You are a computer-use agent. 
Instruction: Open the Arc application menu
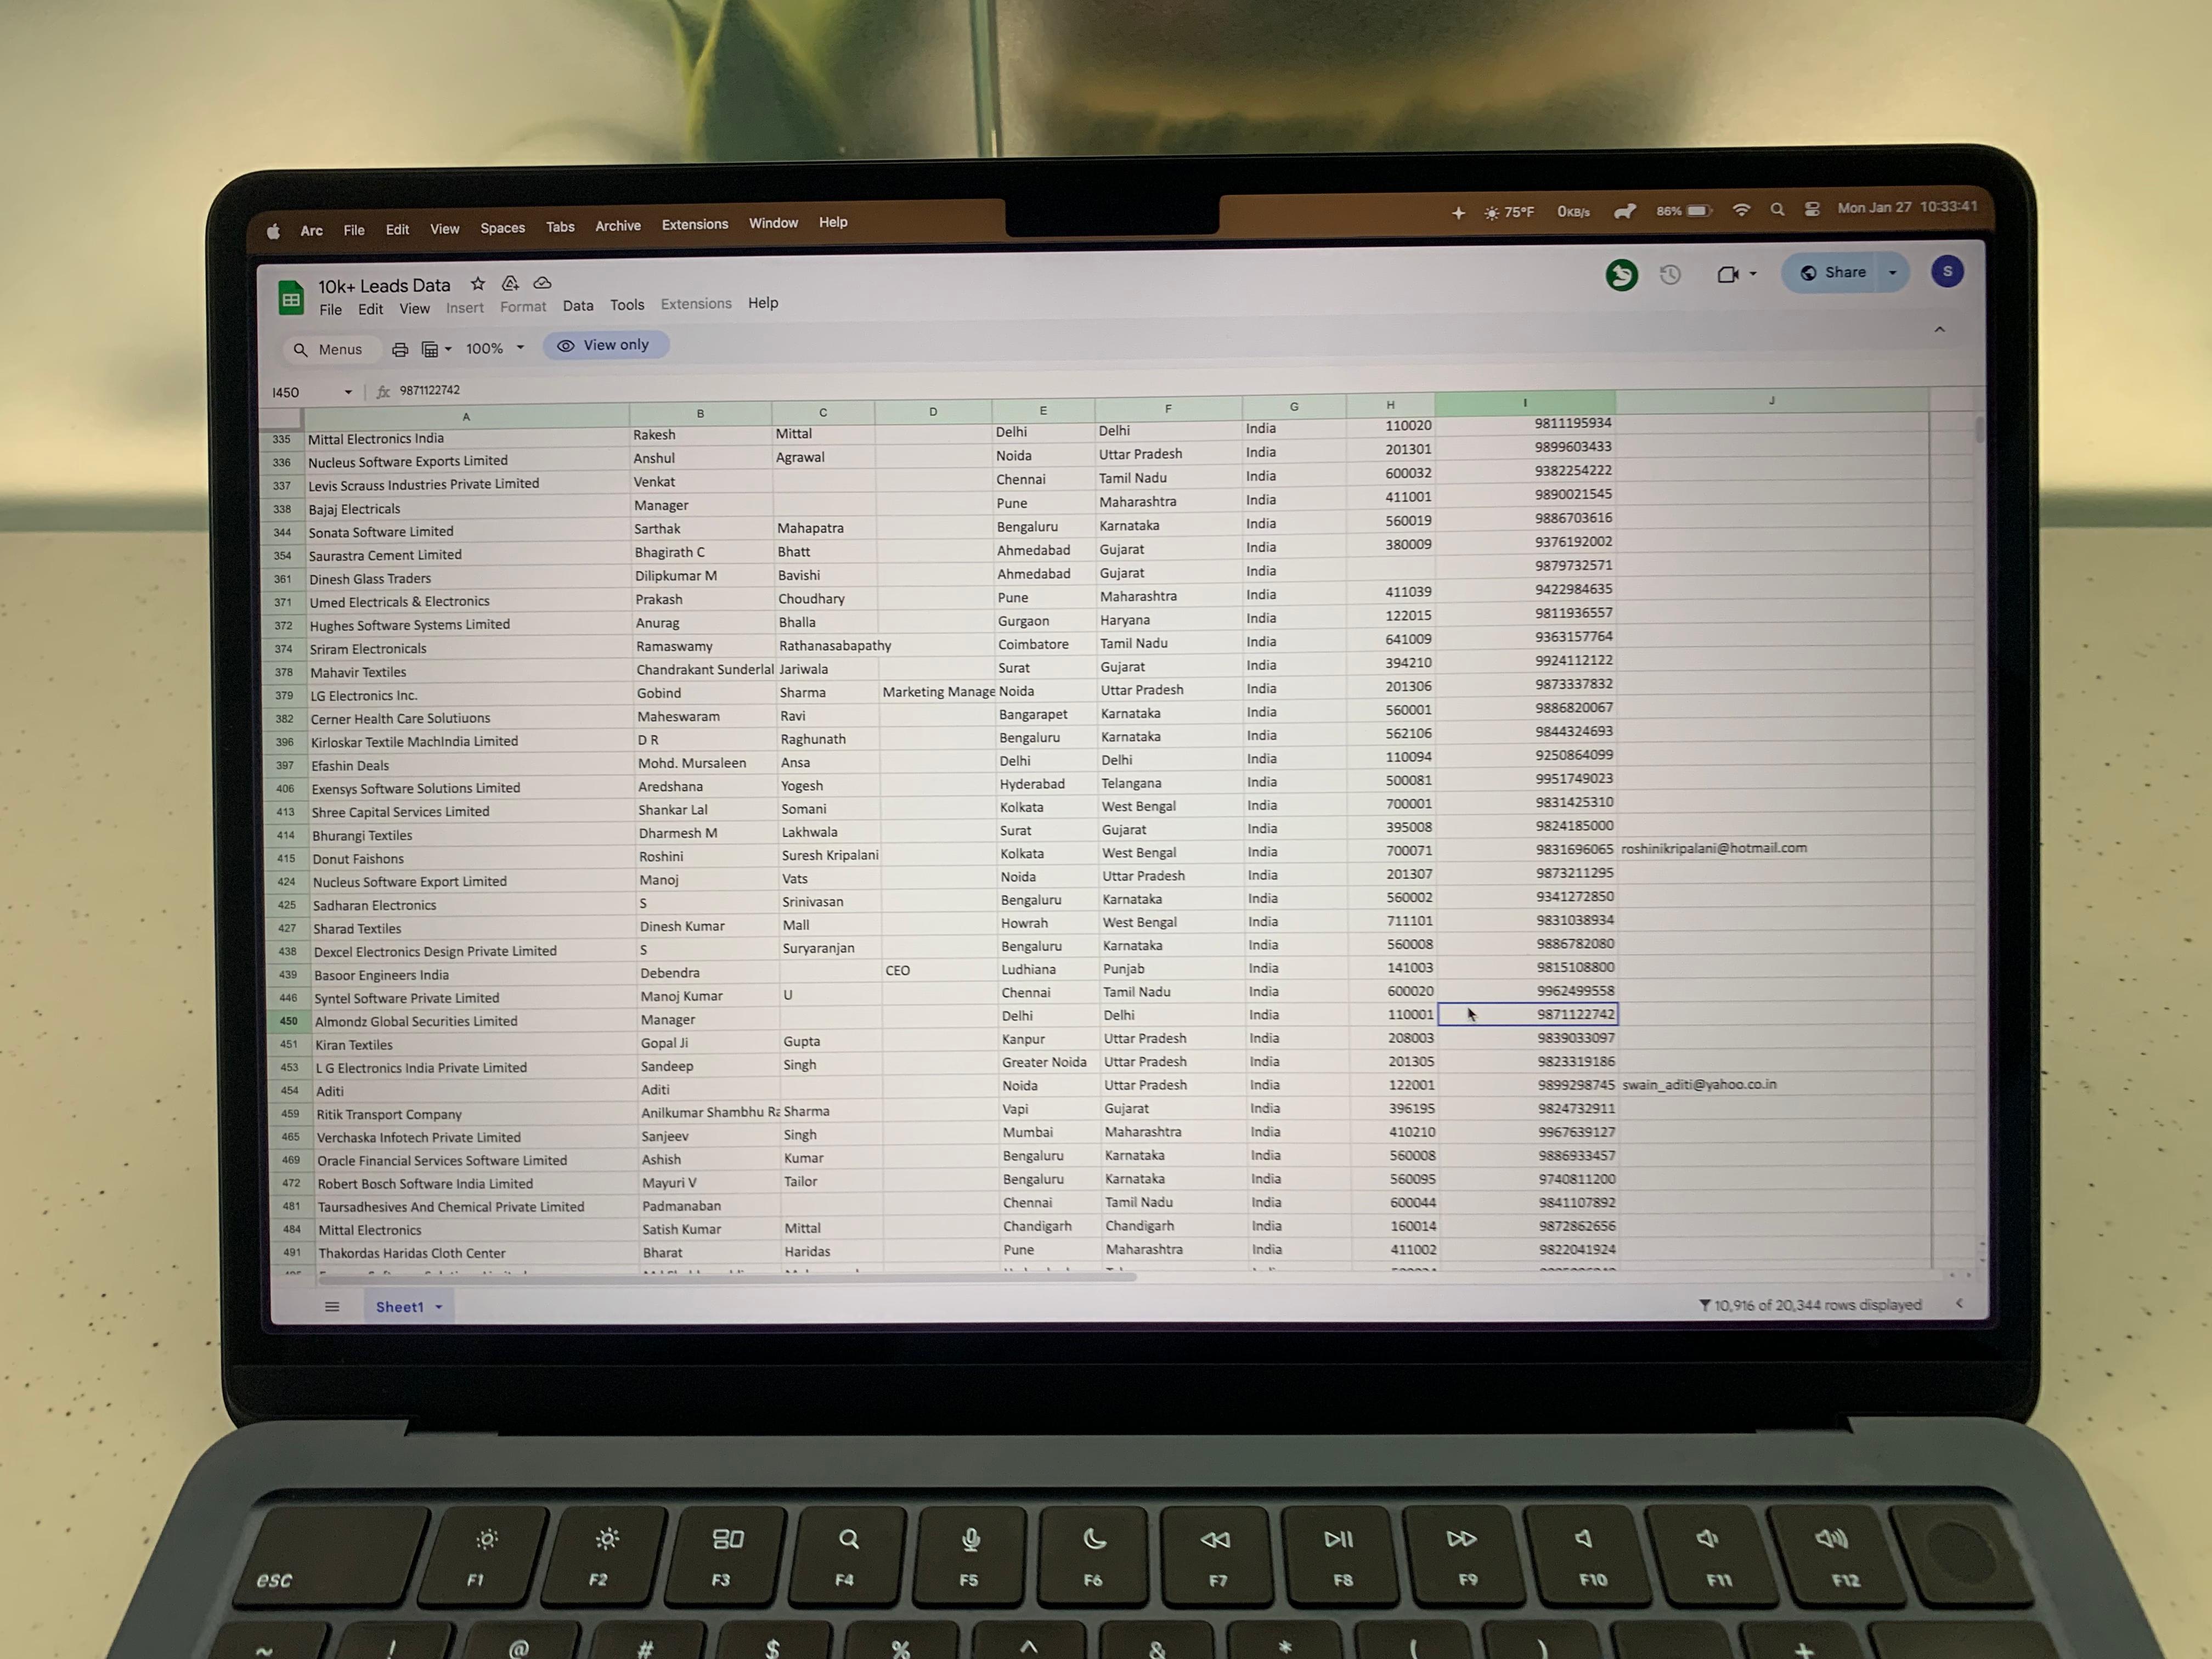coord(311,230)
